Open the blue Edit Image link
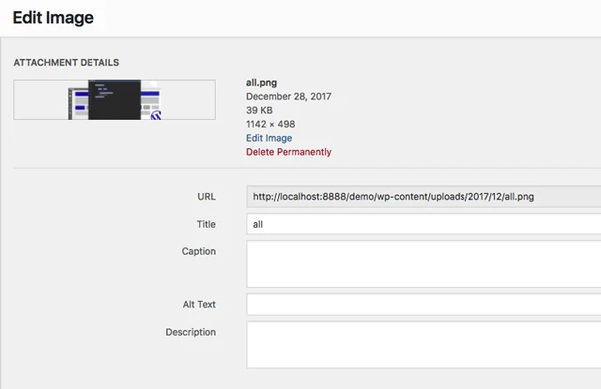Screen dimensions: 601x389 269,138
